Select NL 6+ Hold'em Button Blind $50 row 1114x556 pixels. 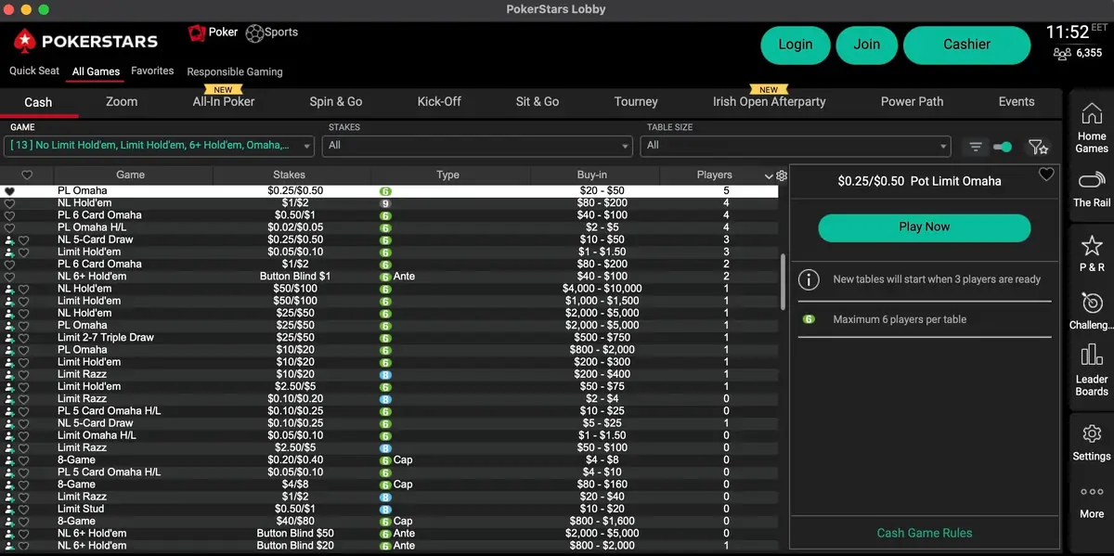pos(390,534)
